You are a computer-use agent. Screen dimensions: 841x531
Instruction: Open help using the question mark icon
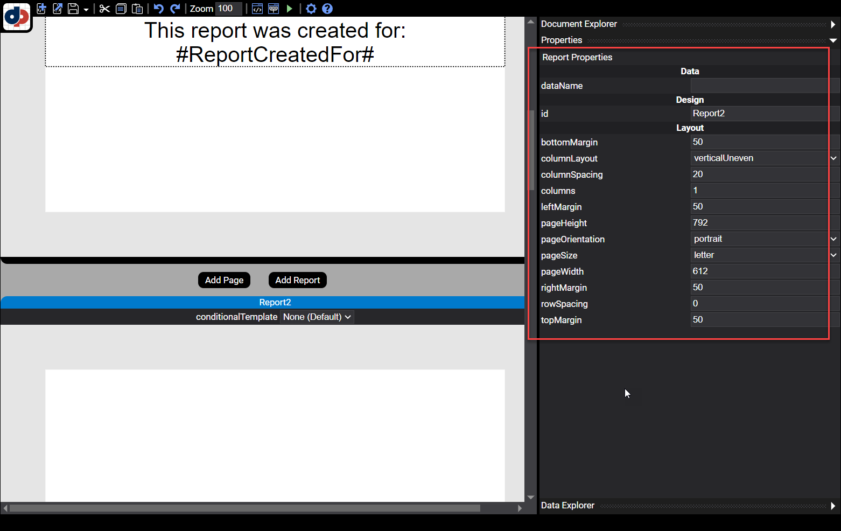327,9
